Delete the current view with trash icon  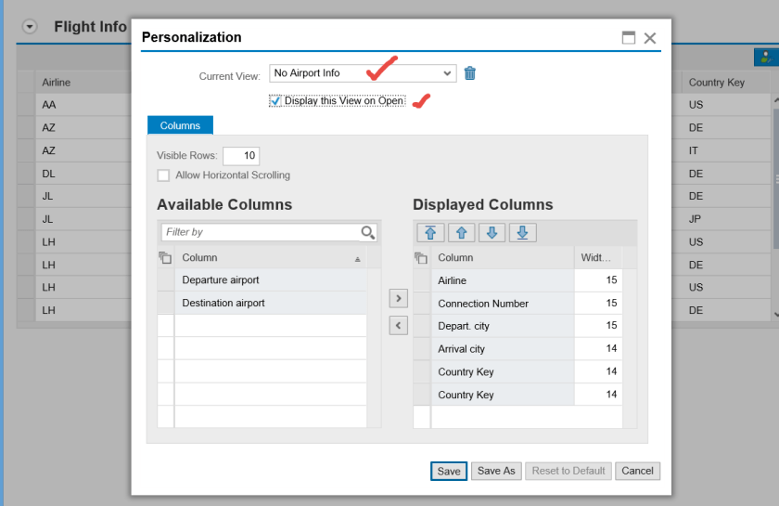point(470,73)
